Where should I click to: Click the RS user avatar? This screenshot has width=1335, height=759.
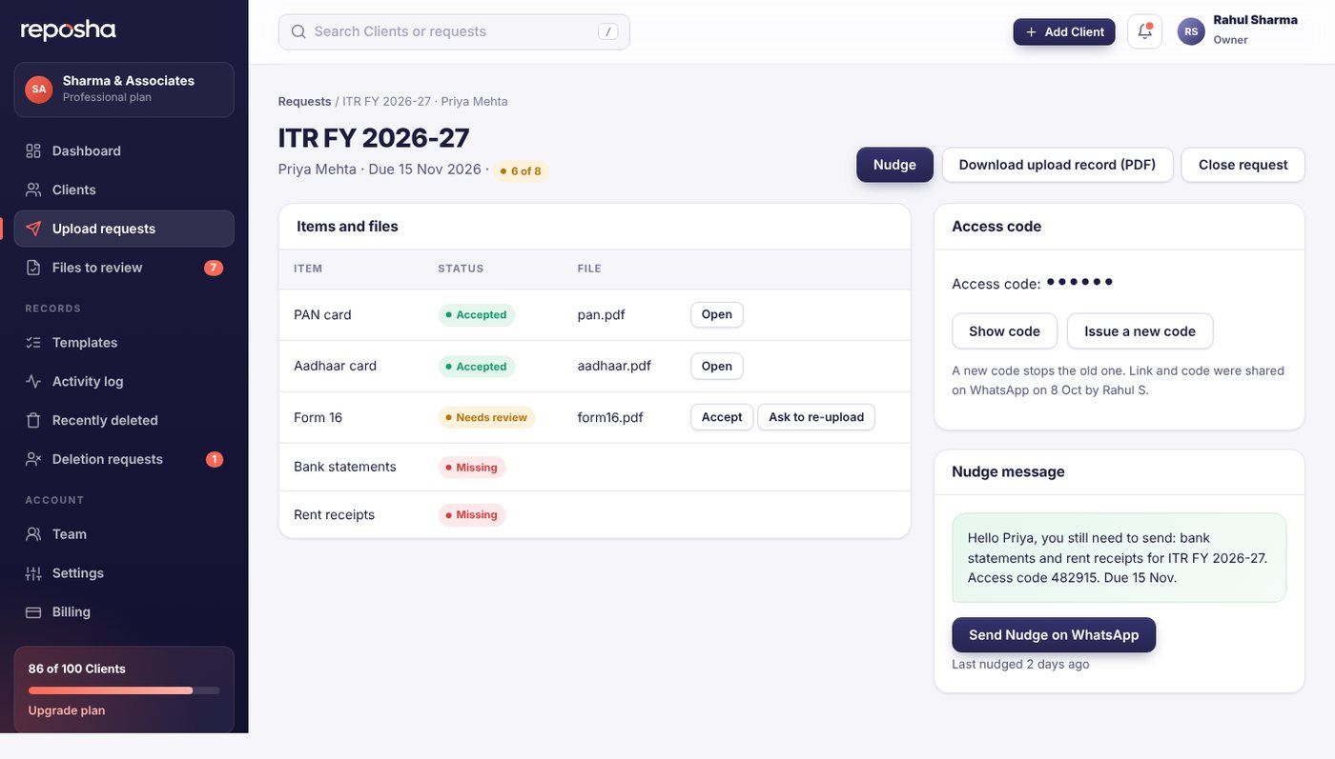pos(1191,31)
